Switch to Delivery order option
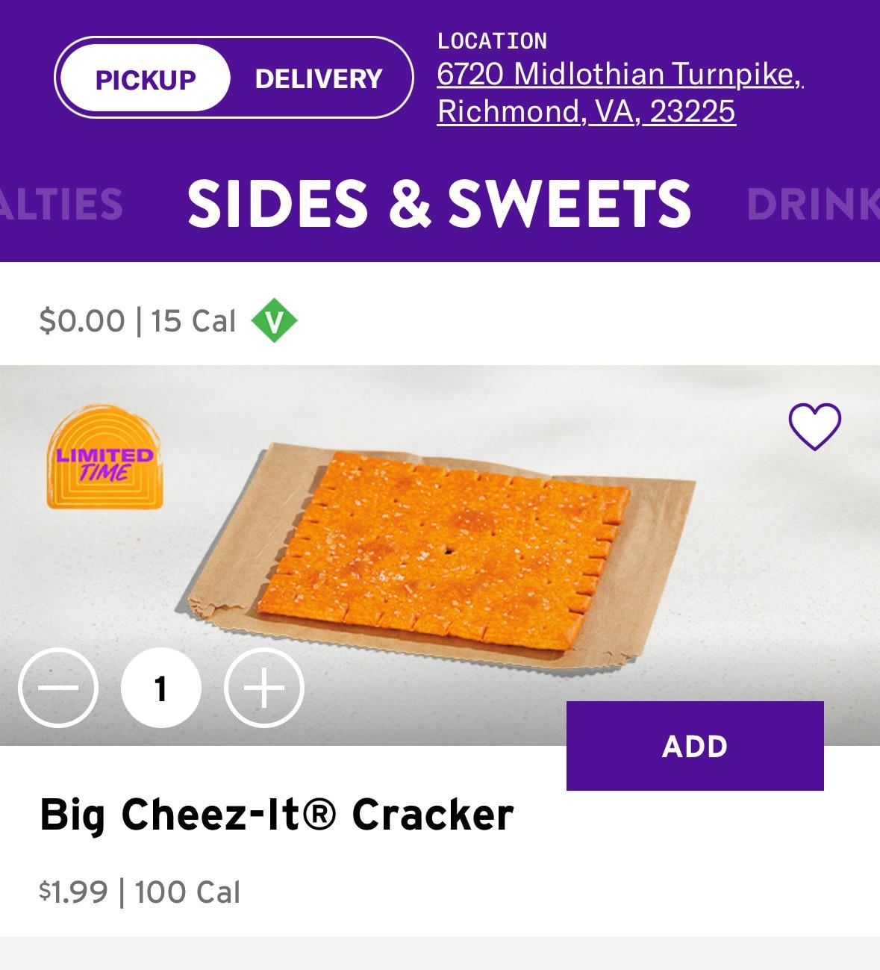 (319, 78)
